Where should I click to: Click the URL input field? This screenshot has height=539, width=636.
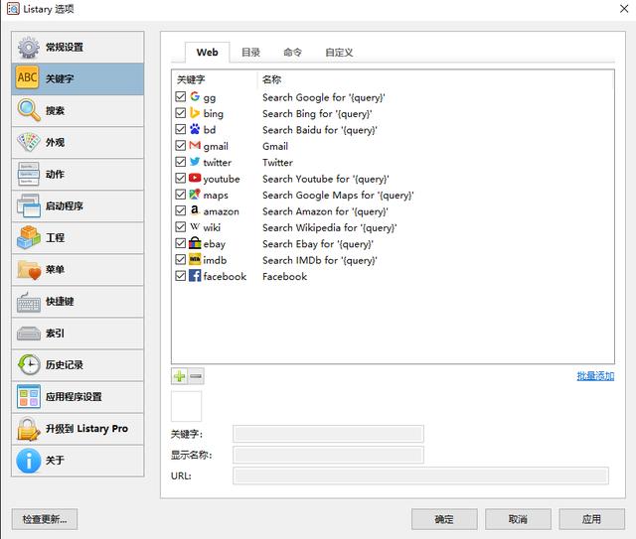(420, 475)
